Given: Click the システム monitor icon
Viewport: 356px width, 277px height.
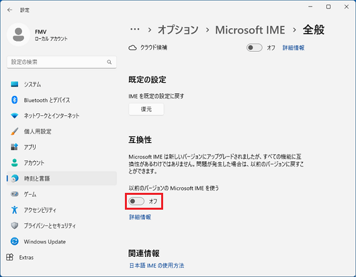Looking at the screenshot, I should click(x=14, y=84).
